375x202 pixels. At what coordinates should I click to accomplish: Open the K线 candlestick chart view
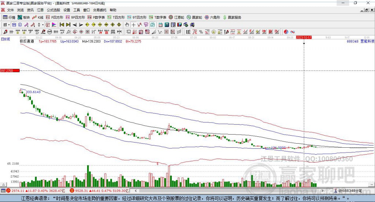point(38,18)
